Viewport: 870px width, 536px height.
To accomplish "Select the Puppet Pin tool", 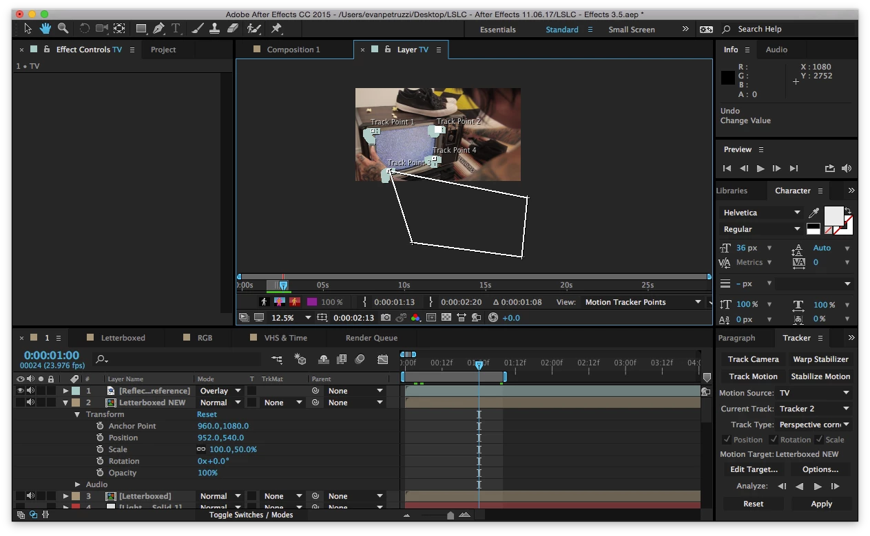I will 276,28.
